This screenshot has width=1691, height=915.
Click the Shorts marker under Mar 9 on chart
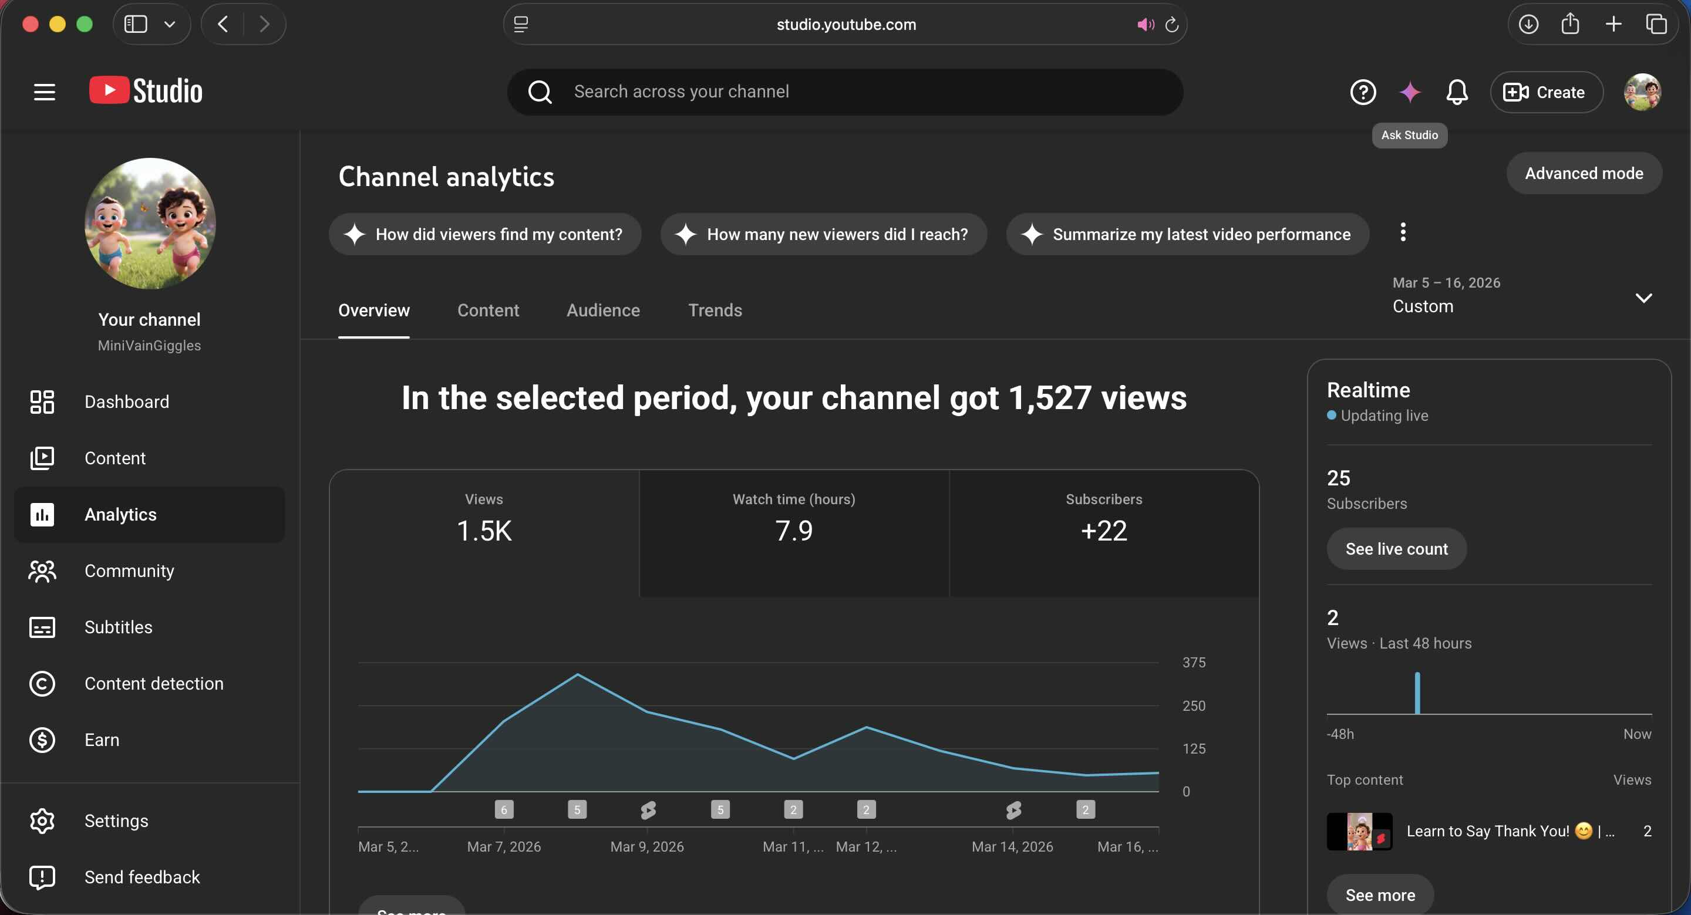648,810
